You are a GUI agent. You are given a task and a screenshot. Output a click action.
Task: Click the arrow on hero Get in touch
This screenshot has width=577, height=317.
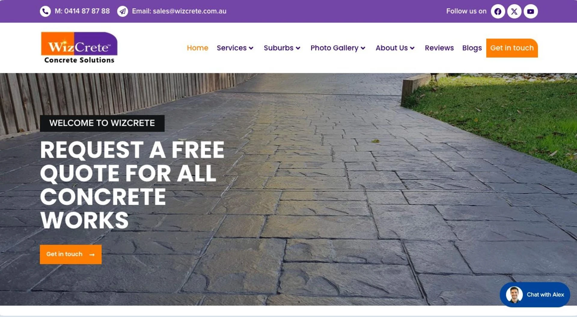(92, 255)
